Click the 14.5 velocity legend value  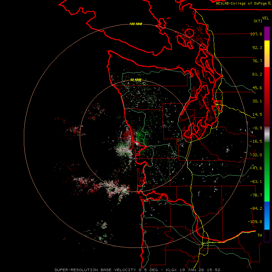click(257, 115)
